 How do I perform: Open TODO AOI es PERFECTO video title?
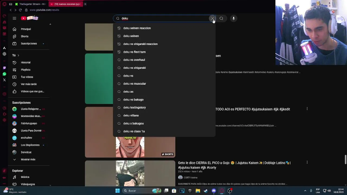click(253, 109)
